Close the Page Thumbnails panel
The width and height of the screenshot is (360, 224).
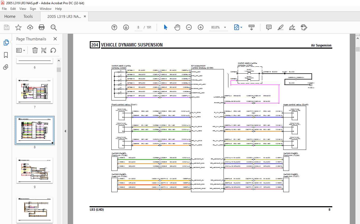55,39
